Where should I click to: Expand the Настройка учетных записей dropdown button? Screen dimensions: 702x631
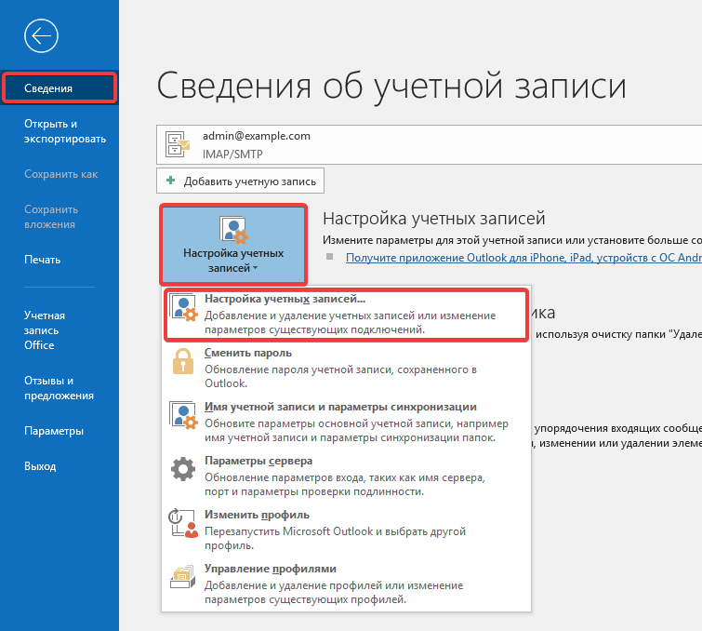(233, 246)
